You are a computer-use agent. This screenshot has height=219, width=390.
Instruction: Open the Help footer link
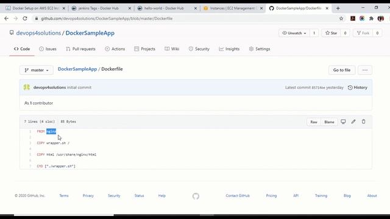point(162,196)
